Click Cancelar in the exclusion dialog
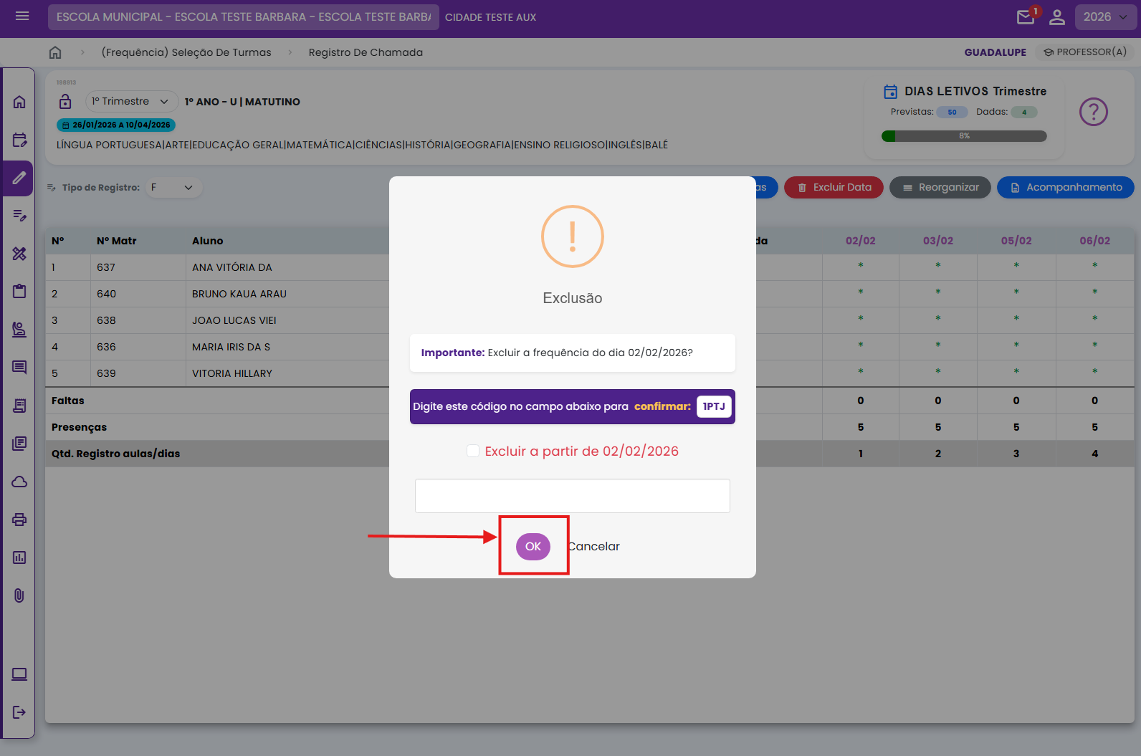1141x756 pixels. click(594, 547)
